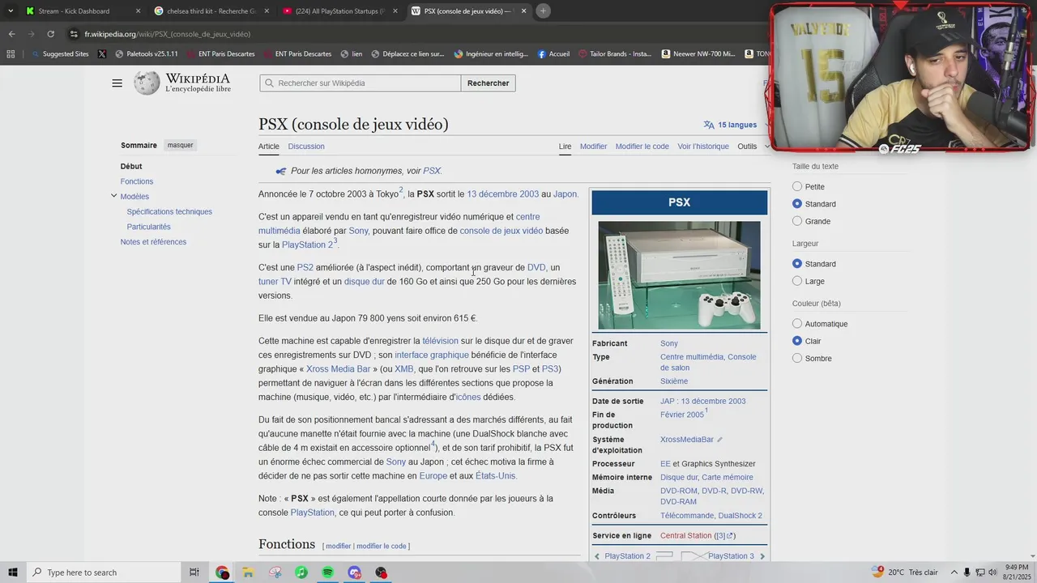
Task: Open the tab search chevron at the top left
Action: (x=11, y=11)
